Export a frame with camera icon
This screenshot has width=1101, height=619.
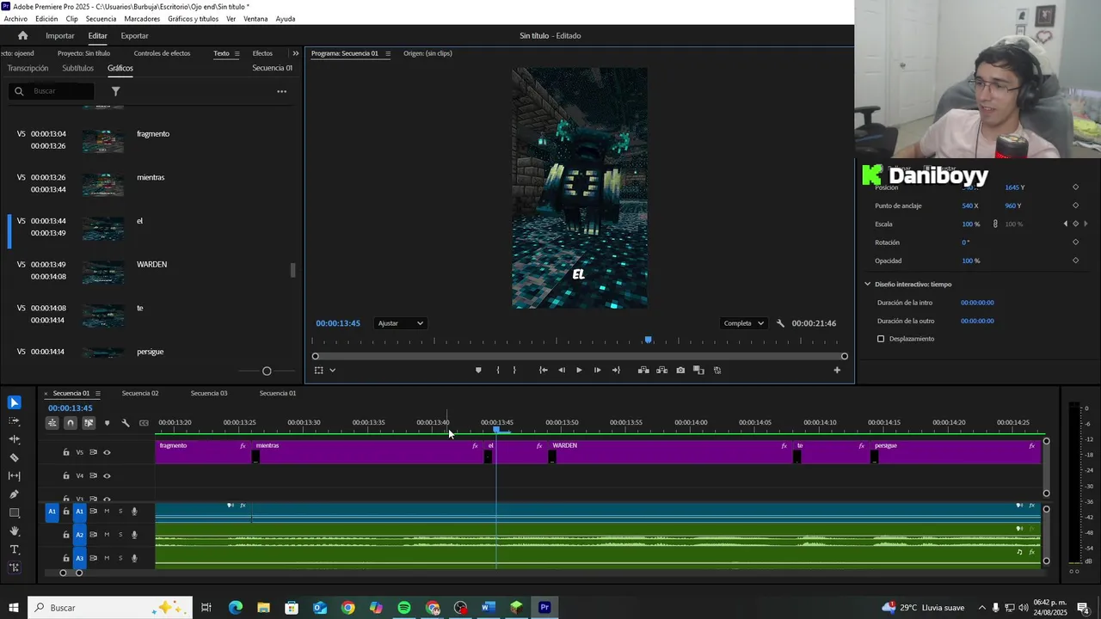tap(680, 371)
